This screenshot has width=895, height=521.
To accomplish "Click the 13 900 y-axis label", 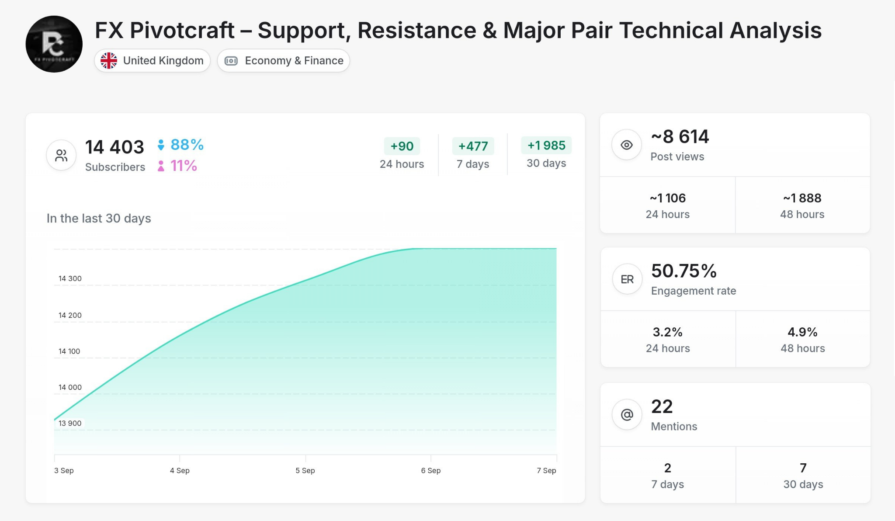I will [70, 423].
